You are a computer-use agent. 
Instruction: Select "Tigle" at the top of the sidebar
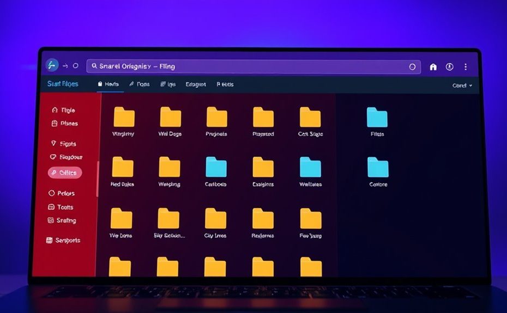click(63, 110)
